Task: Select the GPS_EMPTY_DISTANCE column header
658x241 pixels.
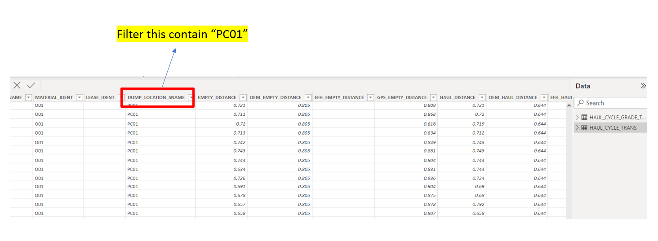Action: [402, 97]
